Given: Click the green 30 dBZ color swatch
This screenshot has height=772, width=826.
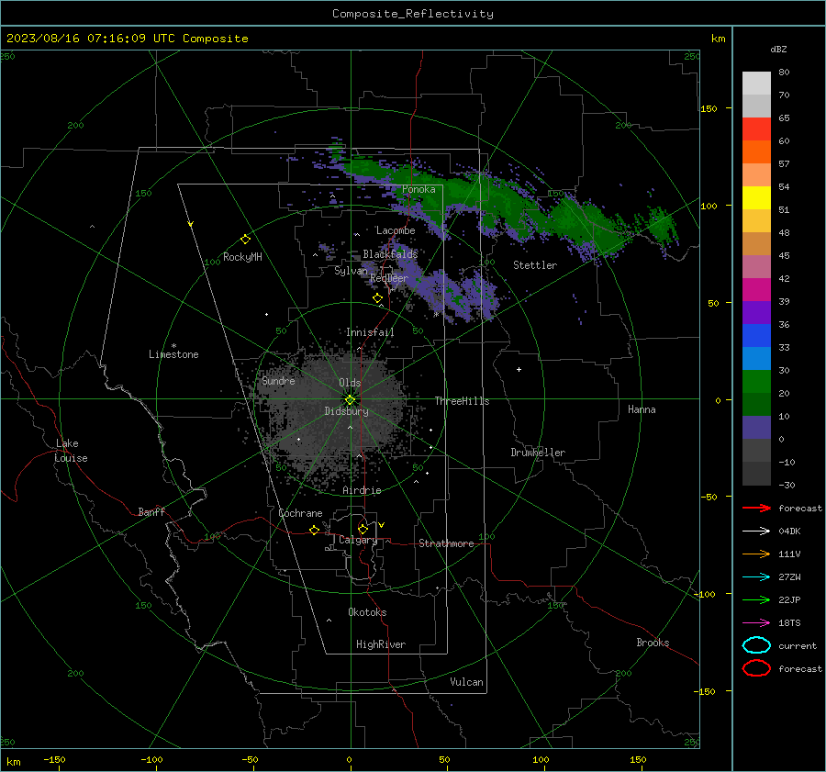Looking at the screenshot, I should (756, 382).
